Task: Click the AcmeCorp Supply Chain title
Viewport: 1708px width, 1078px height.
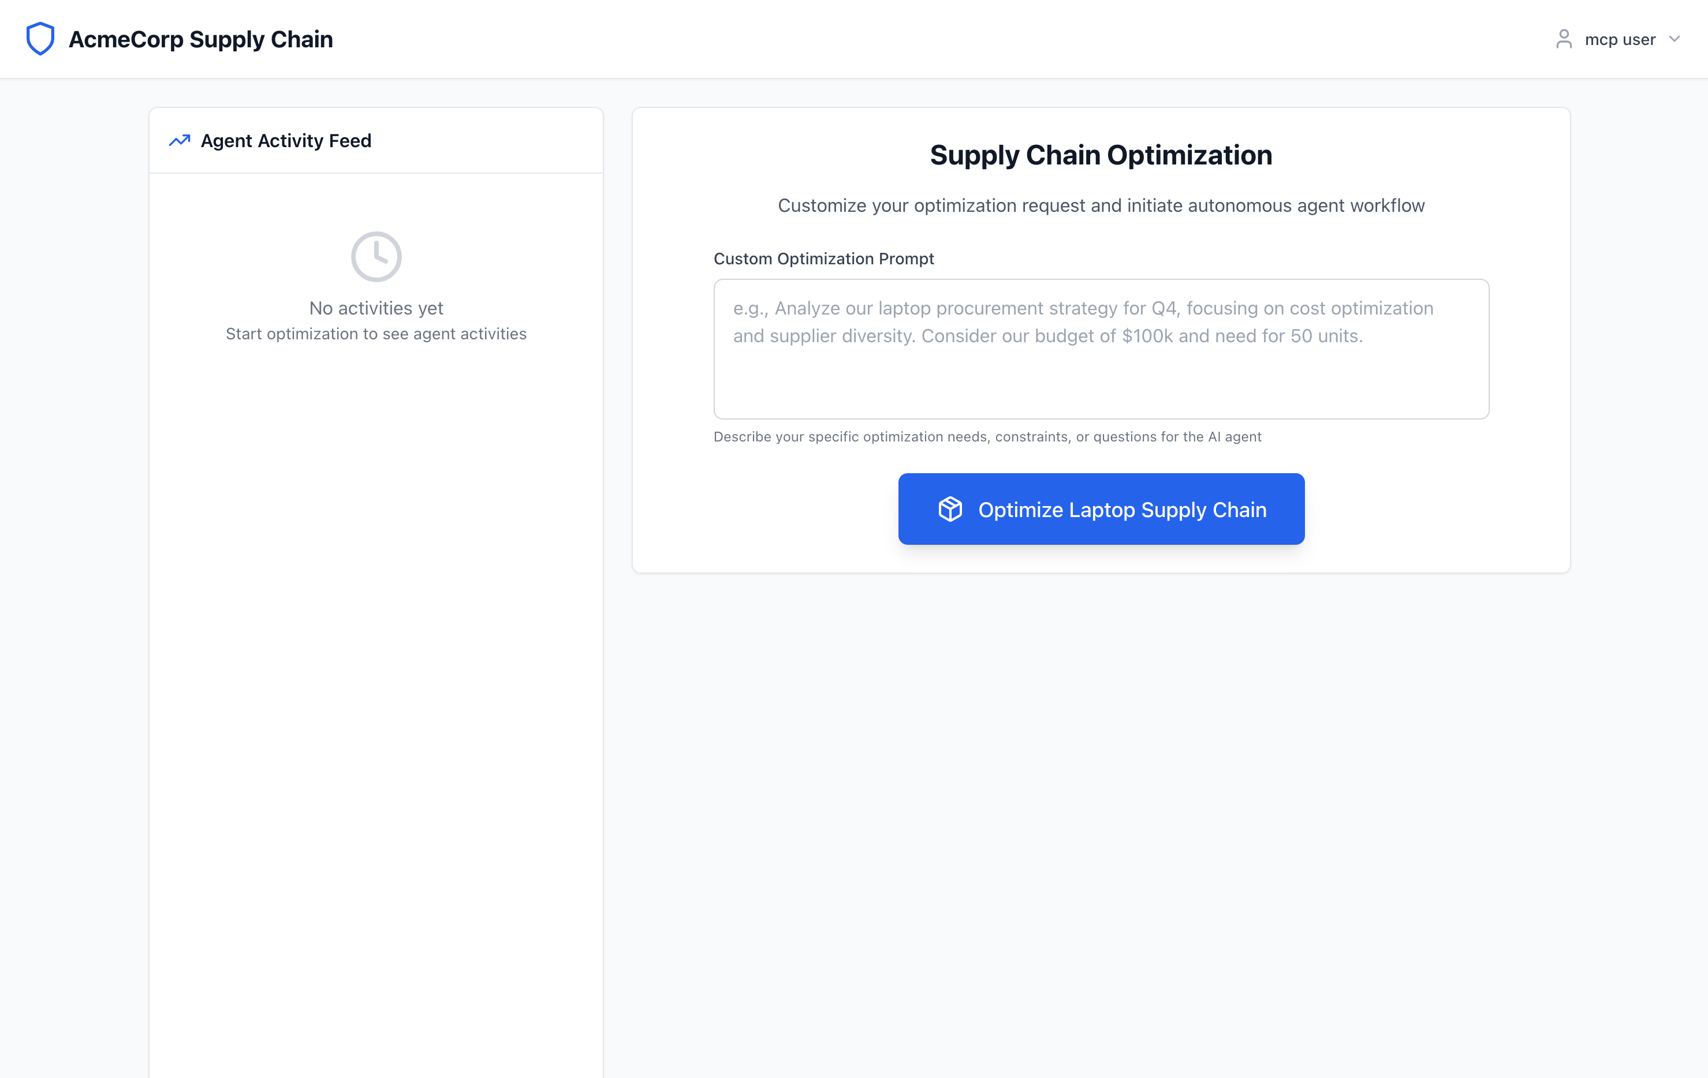Action: click(x=201, y=40)
